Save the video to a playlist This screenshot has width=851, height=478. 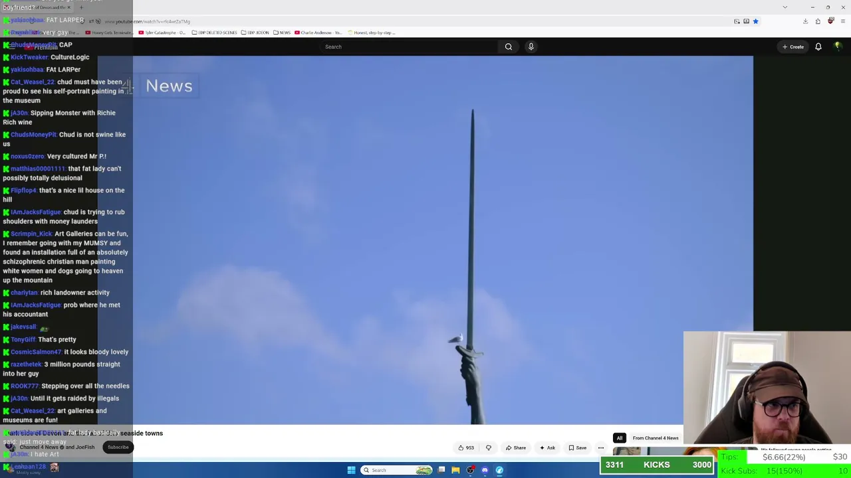pos(577,447)
